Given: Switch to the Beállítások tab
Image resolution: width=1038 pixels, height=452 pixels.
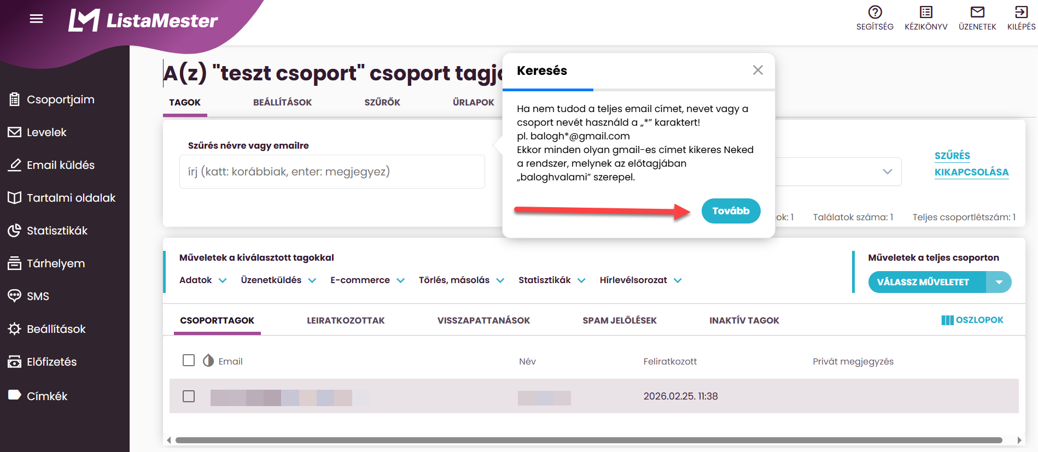Looking at the screenshot, I should (x=282, y=102).
